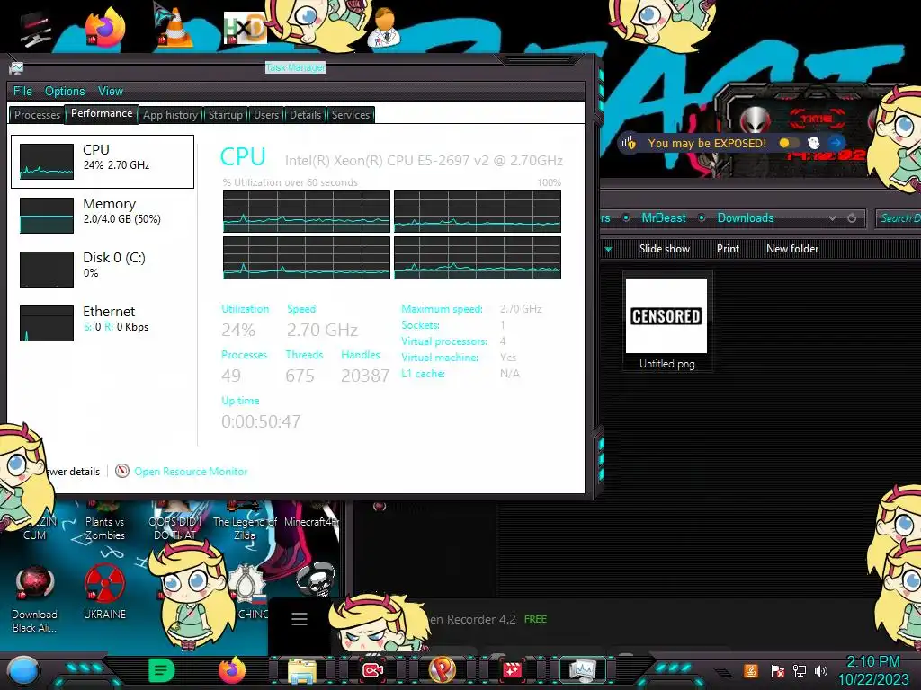Screen dimensions: 921x690
Task: Open the screen recorder hamburger menu
Action: [300, 619]
